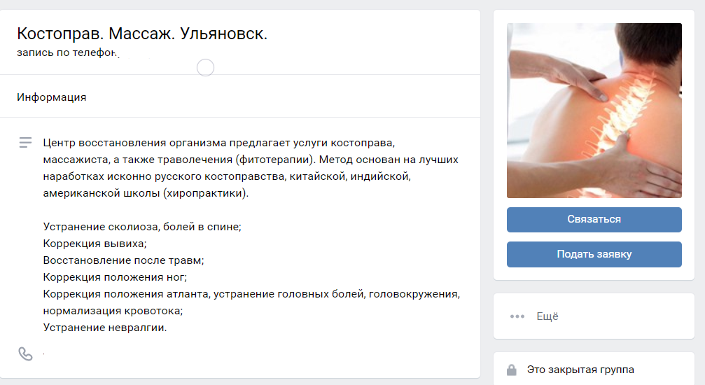This screenshot has width=705, height=385.
Task: Click the phone handset icon
Action: pos(25,354)
